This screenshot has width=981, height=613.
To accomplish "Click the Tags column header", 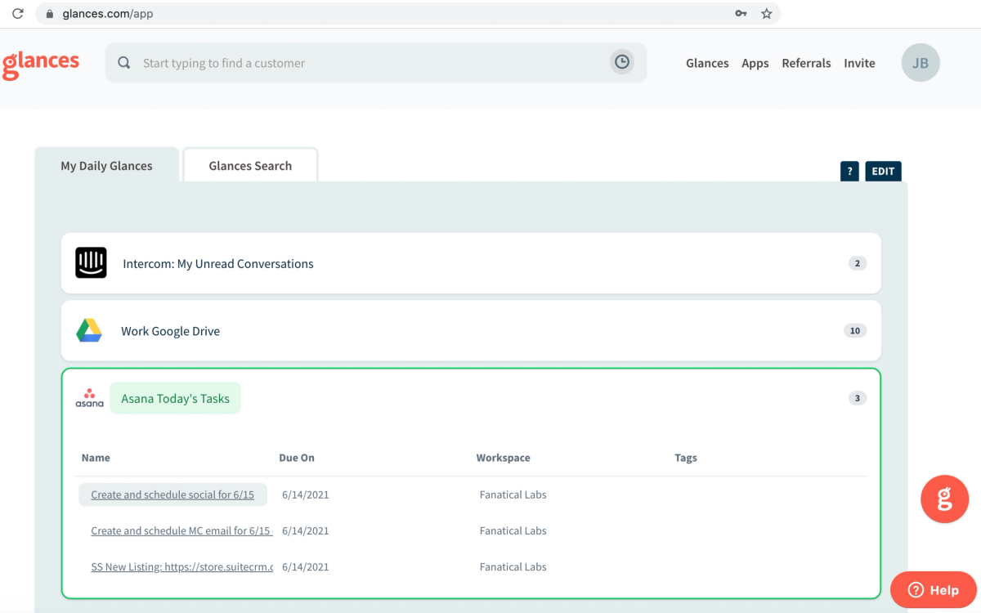I will click(x=686, y=458).
